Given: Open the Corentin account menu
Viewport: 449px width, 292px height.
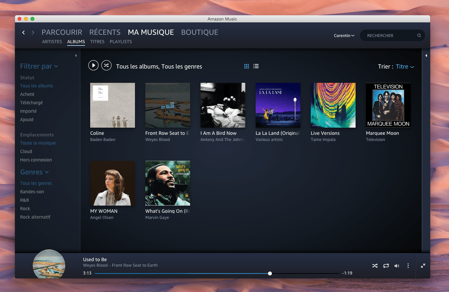Looking at the screenshot, I should tap(344, 35).
